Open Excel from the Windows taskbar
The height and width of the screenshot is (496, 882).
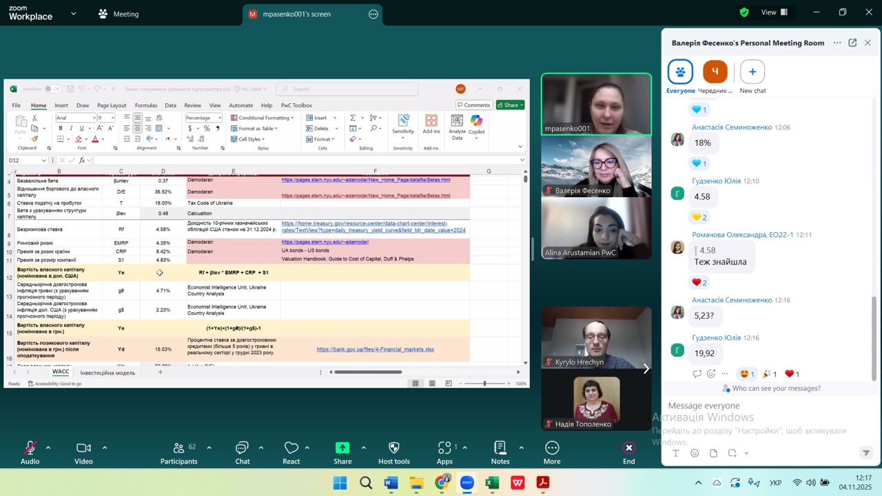[x=492, y=483]
